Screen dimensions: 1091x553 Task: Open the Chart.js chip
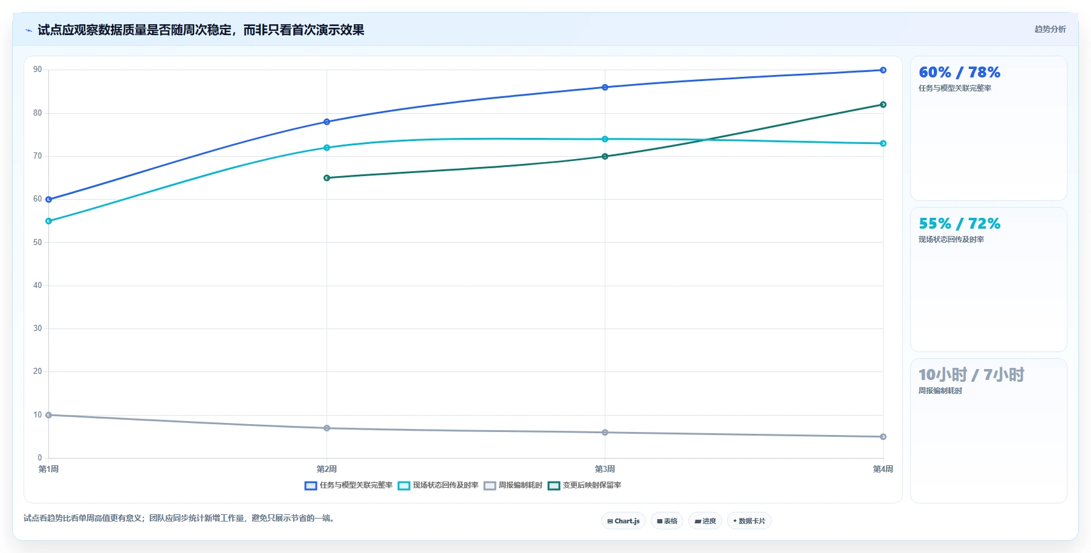click(x=624, y=521)
